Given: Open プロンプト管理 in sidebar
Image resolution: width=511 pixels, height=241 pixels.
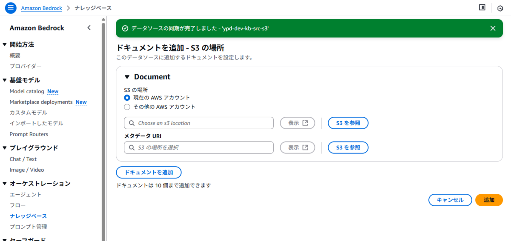Looking at the screenshot, I should coord(28,227).
